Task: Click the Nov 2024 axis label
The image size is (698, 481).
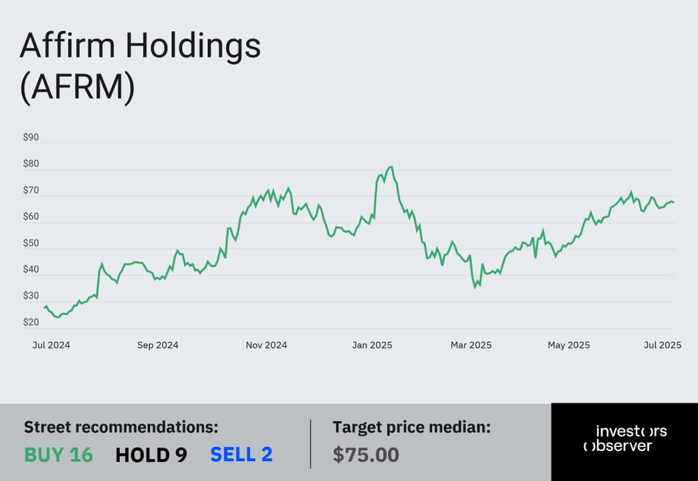Action: 267,345
